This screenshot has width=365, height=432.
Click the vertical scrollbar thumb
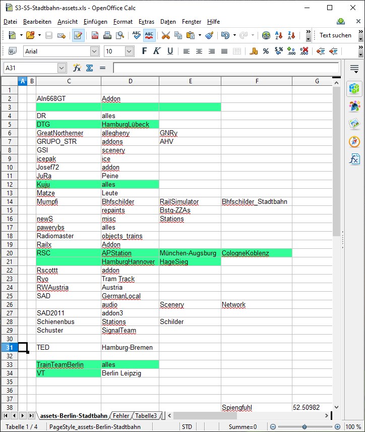tap(336, 161)
